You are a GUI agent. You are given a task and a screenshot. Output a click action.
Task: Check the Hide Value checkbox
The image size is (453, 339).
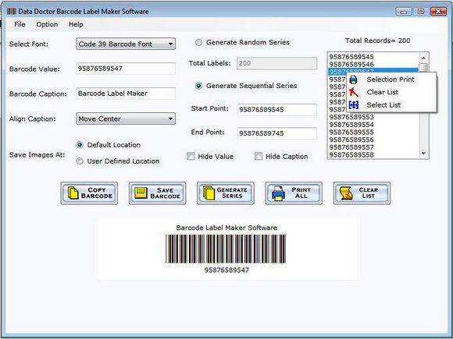pyautogui.click(x=191, y=156)
